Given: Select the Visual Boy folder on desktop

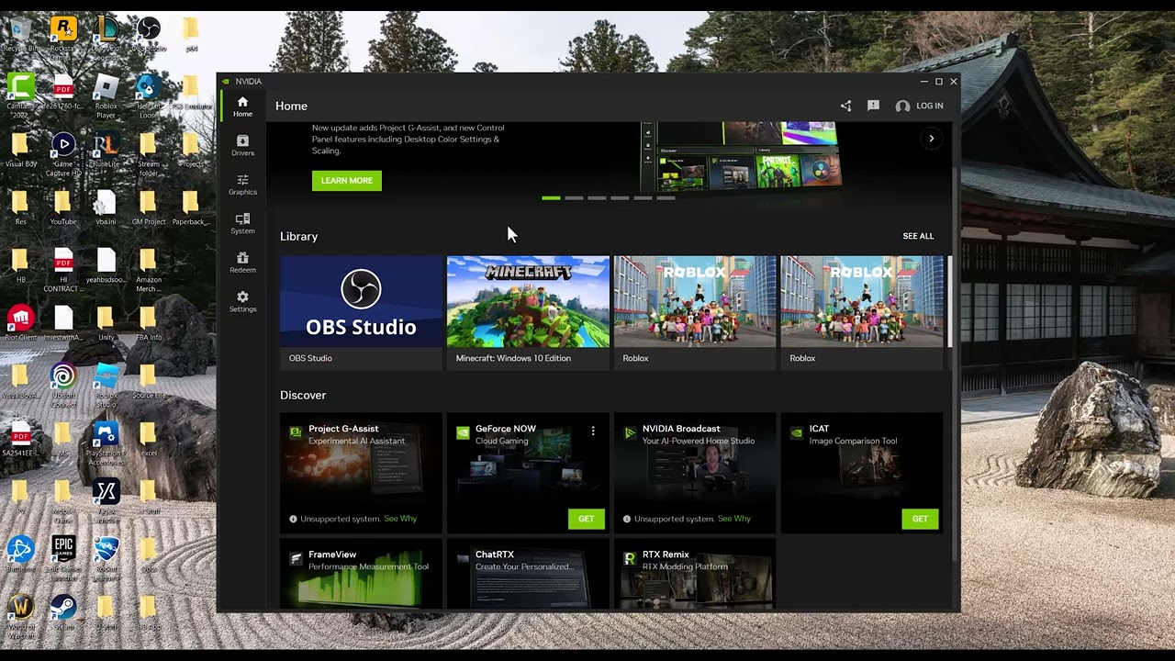Looking at the screenshot, I should coord(20,151).
